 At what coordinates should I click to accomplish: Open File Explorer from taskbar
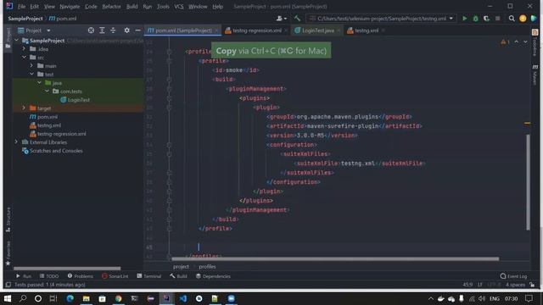coord(87,298)
